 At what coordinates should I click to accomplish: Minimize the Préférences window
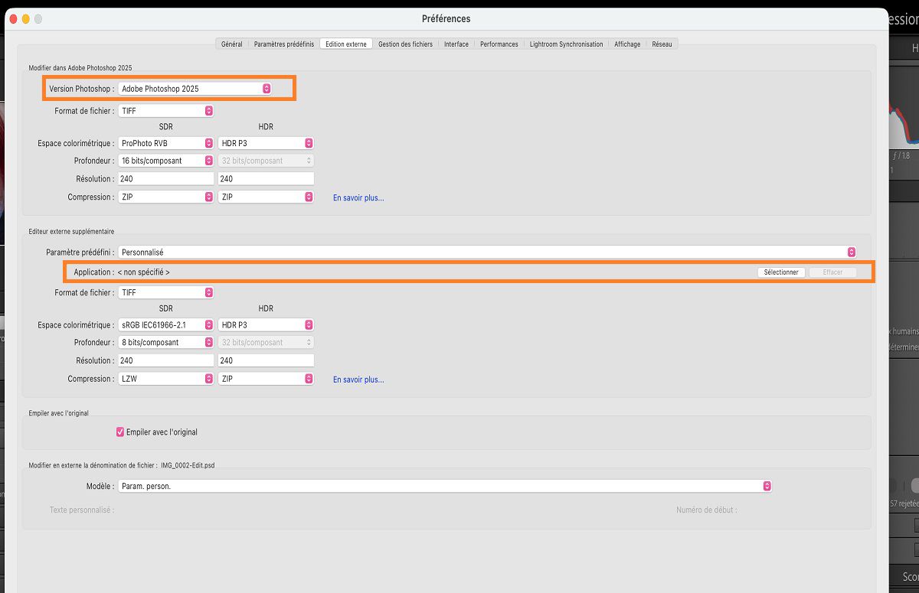click(x=25, y=18)
